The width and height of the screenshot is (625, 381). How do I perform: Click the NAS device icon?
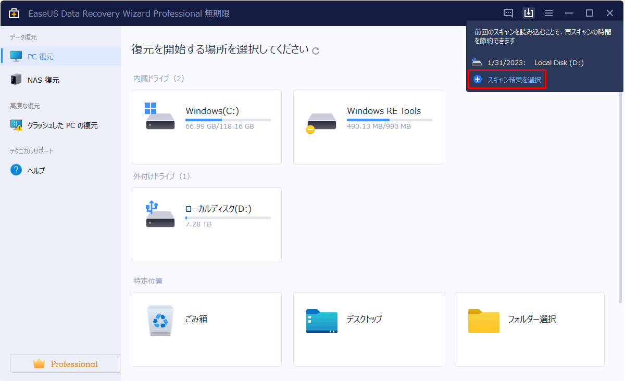point(16,80)
